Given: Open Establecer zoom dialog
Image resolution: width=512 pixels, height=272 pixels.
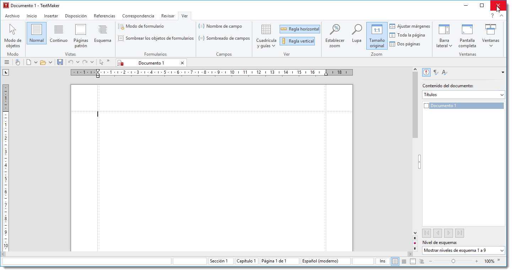Looking at the screenshot, I should [x=335, y=36].
